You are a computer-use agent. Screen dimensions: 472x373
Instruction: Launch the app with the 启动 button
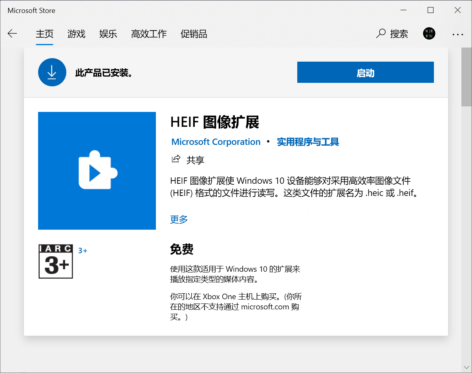pyautogui.click(x=365, y=72)
